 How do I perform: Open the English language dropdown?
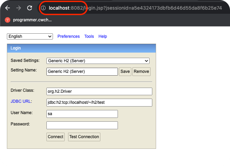(x=30, y=36)
